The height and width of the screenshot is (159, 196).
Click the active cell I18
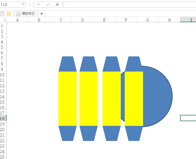click(188, 118)
